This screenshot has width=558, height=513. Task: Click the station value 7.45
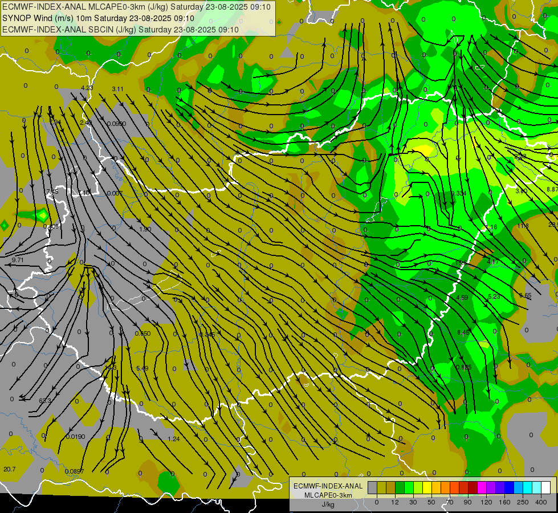click(52, 192)
